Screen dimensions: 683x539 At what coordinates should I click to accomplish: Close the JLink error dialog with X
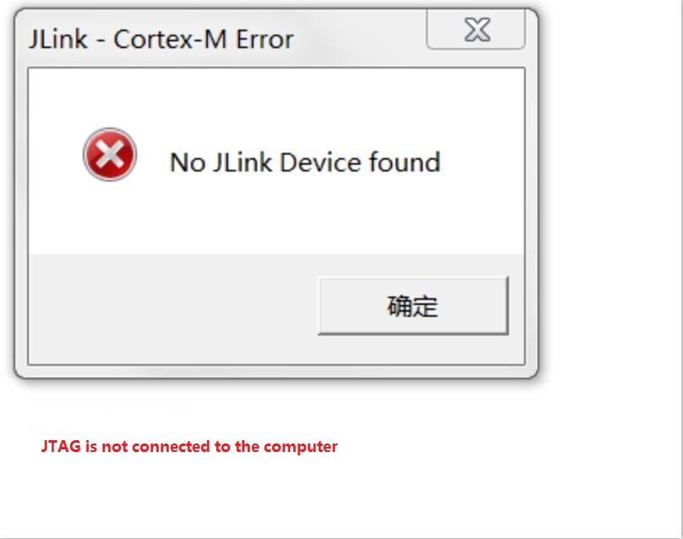point(476,30)
